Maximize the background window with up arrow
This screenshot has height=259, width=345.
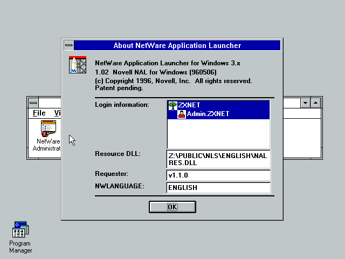[315, 103]
